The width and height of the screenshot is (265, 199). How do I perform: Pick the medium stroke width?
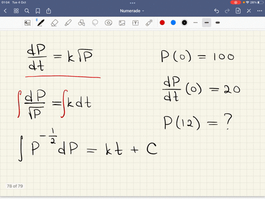[206, 23]
